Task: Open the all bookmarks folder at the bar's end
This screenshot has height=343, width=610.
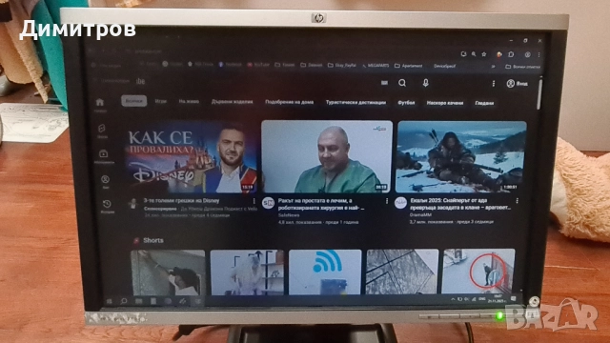Action: 523,67
